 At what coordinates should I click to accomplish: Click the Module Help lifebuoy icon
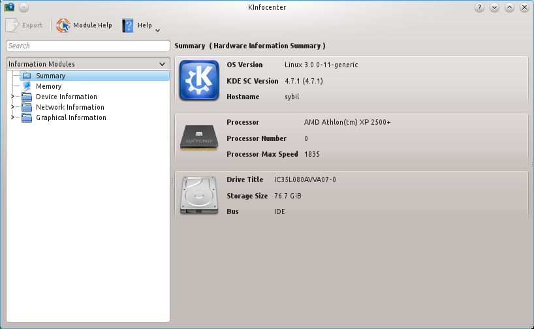coord(63,25)
